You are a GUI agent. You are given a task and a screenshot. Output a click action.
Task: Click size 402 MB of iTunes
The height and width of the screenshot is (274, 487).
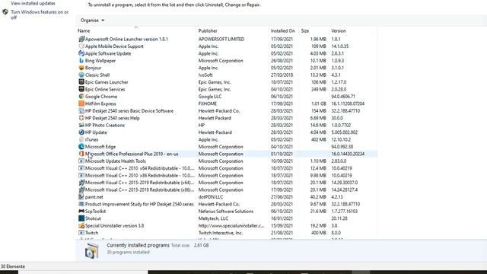point(319,139)
